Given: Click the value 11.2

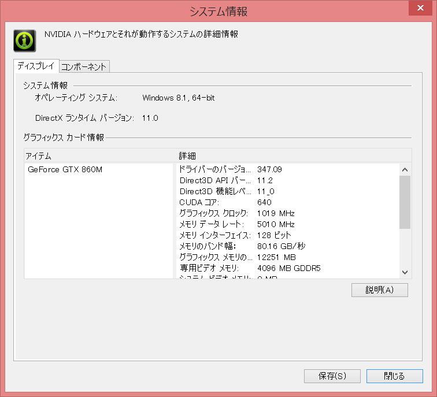Looking at the screenshot, I should coord(265,180).
